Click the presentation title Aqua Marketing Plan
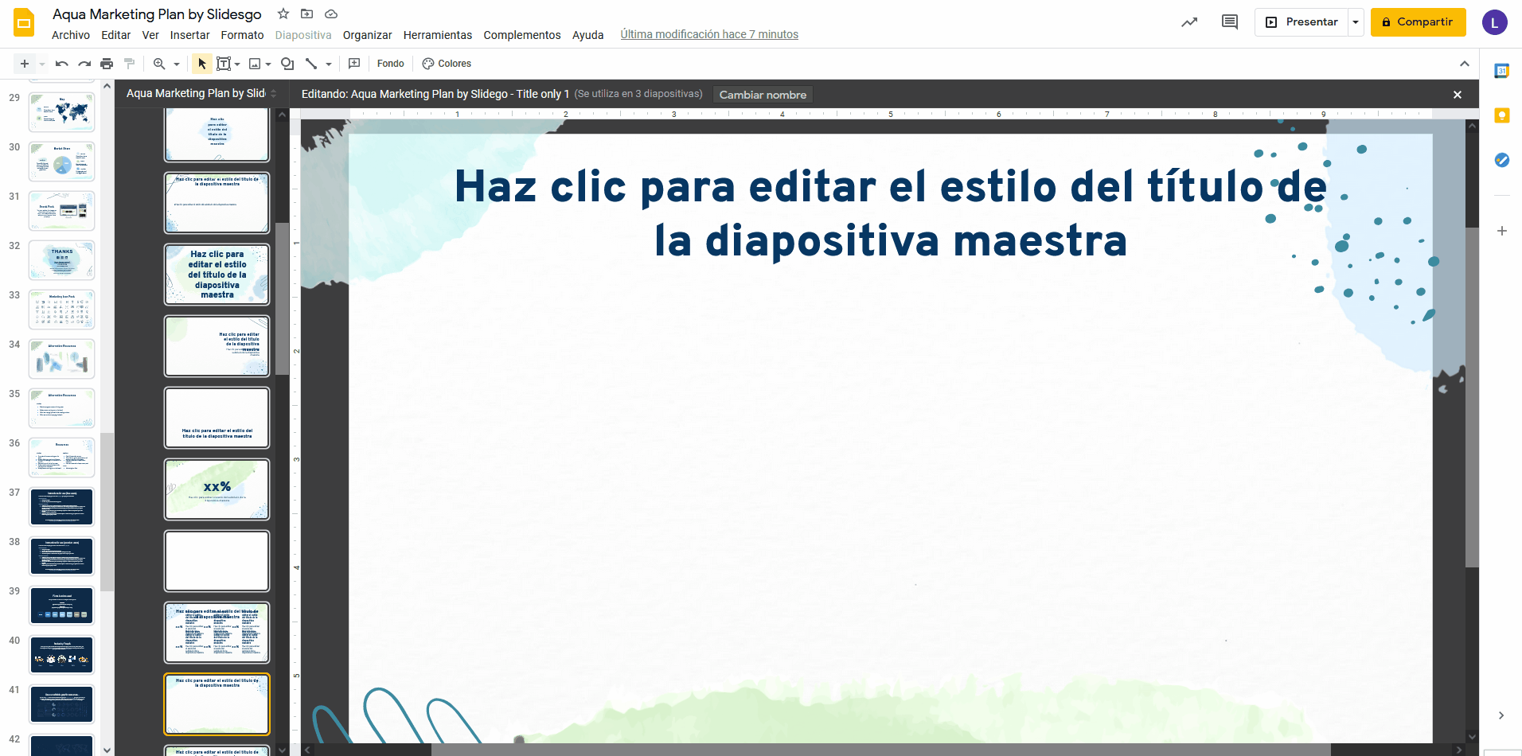Image resolution: width=1522 pixels, height=756 pixels. pyautogui.click(x=157, y=14)
